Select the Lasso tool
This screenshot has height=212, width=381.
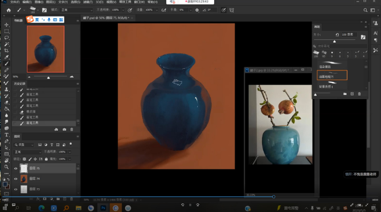pos(7,38)
